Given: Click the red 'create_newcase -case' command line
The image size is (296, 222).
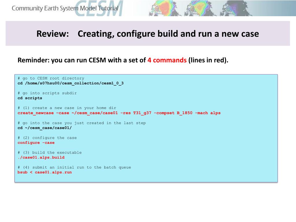Looking at the screenshot, I should (x=119, y=113).
